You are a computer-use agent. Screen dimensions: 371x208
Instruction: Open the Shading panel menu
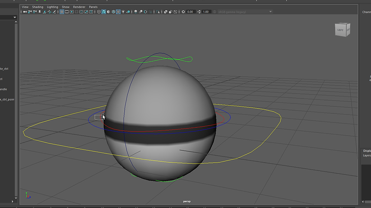pyautogui.click(x=37, y=7)
